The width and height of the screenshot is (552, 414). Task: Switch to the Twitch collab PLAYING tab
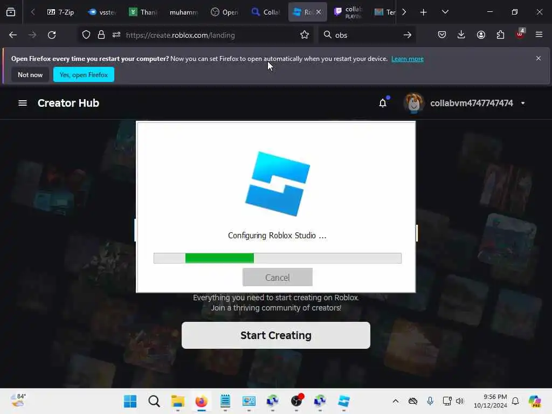(x=348, y=12)
